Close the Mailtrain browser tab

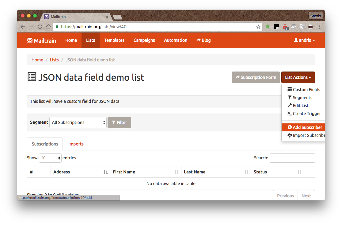tap(107, 17)
